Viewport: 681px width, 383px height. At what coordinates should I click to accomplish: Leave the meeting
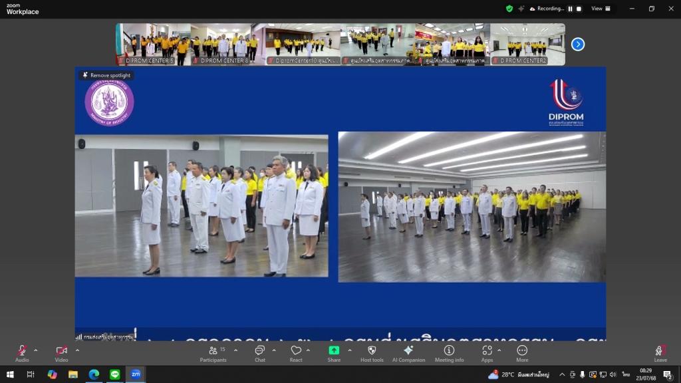[660, 353]
